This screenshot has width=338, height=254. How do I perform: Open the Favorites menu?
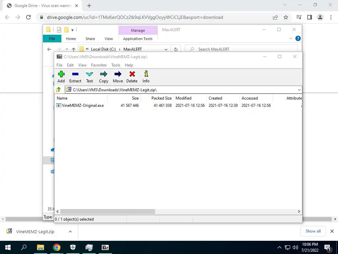click(x=99, y=65)
